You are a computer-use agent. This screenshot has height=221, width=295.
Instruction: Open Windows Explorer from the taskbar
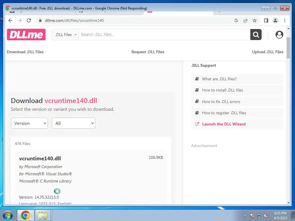[43, 215]
